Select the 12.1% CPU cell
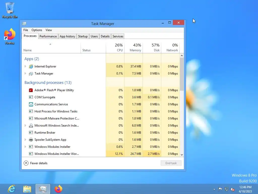The image size is (258, 194). tap(115, 154)
